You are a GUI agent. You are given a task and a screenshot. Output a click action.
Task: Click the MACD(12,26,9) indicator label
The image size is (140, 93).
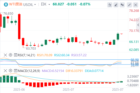(x=29, y=71)
